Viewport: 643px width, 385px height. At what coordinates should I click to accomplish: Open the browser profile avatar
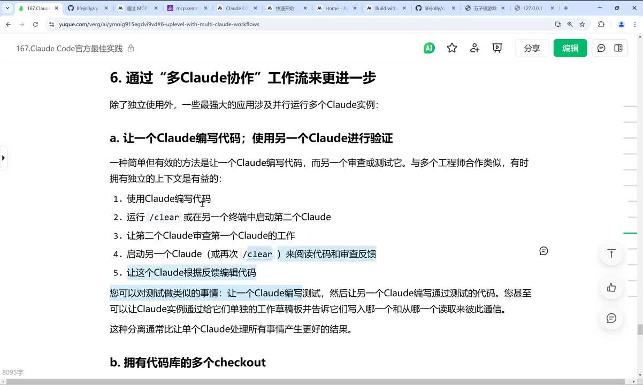tap(621, 24)
